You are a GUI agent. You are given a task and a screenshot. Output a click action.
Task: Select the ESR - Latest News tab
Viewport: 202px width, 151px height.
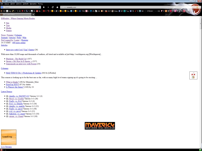[15, 14]
